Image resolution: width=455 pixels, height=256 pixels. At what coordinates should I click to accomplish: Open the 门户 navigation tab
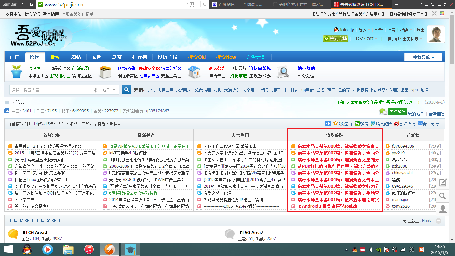pyautogui.click(x=15, y=57)
